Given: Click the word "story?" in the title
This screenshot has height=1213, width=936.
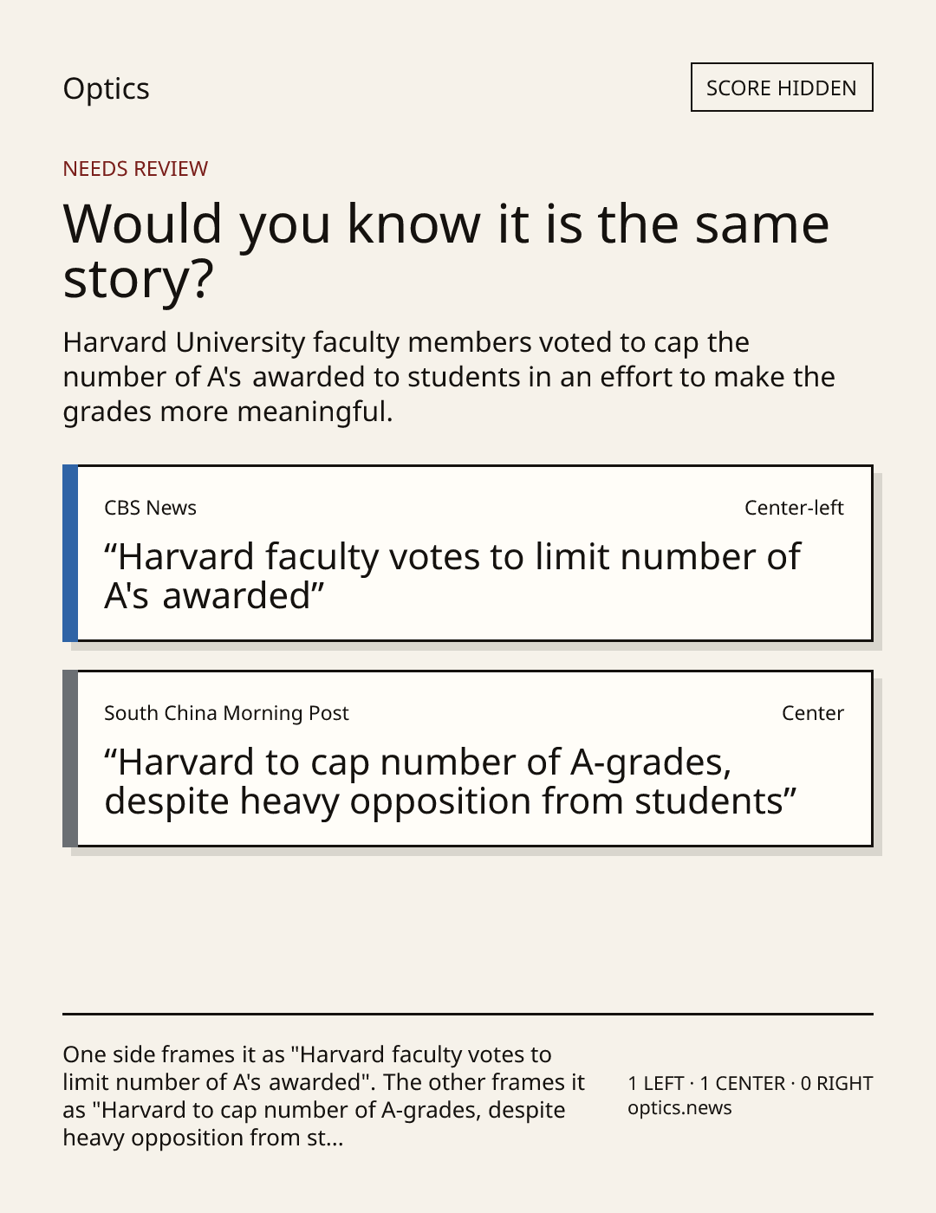Looking at the screenshot, I should (139, 281).
